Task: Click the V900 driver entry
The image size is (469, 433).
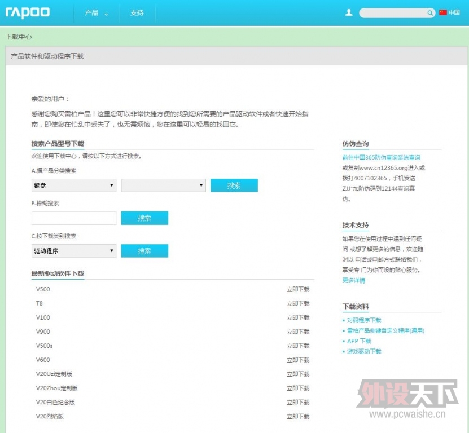Action: 43,332
